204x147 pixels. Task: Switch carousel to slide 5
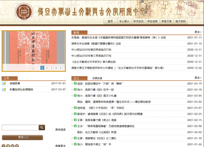coord(61,68)
